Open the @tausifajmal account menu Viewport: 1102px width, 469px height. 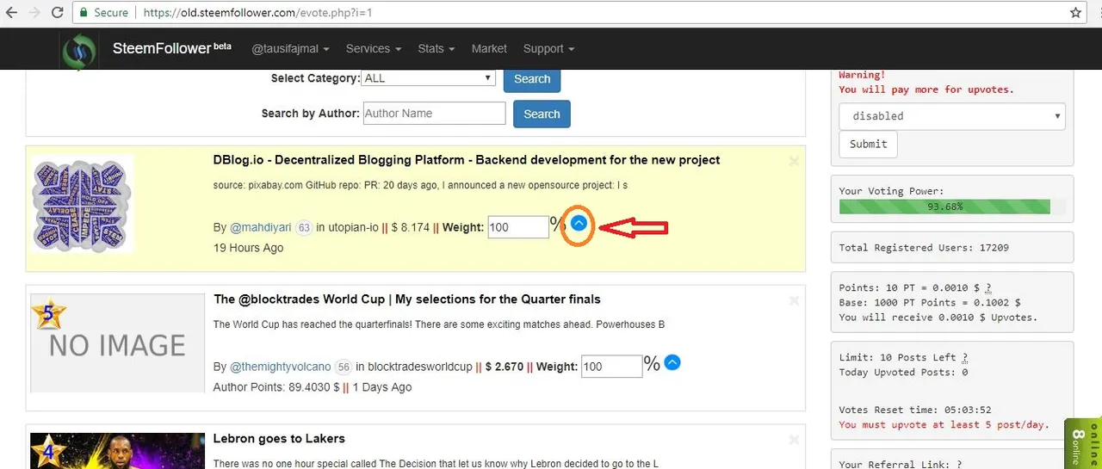291,49
